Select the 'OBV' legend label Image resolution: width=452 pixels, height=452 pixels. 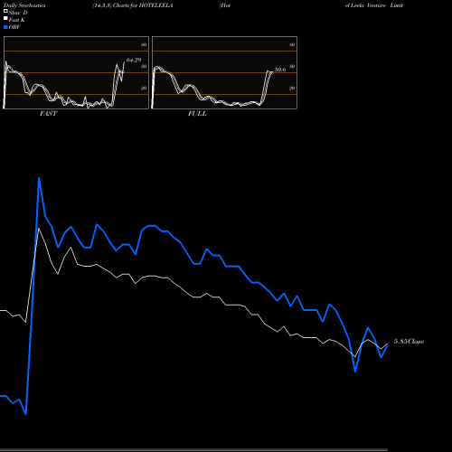pos(14,27)
